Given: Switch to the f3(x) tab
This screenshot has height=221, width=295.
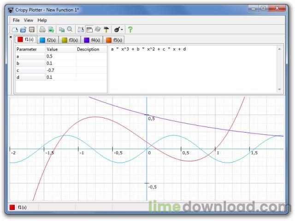Looking at the screenshot, I should point(70,40).
